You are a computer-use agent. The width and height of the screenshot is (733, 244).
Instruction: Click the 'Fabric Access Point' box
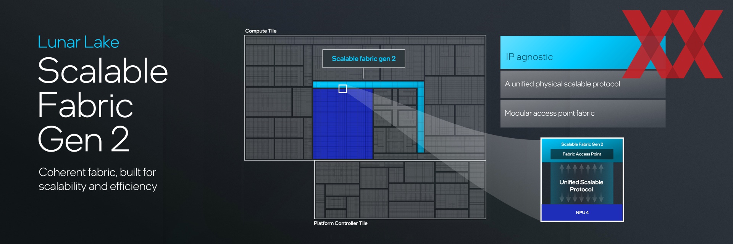pyautogui.click(x=582, y=154)
